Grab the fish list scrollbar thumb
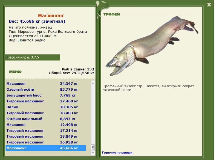The image size is (219, 160). coord(93,147)
